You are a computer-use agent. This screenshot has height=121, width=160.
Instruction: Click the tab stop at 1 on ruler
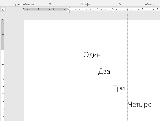click(x=83, y=10)
